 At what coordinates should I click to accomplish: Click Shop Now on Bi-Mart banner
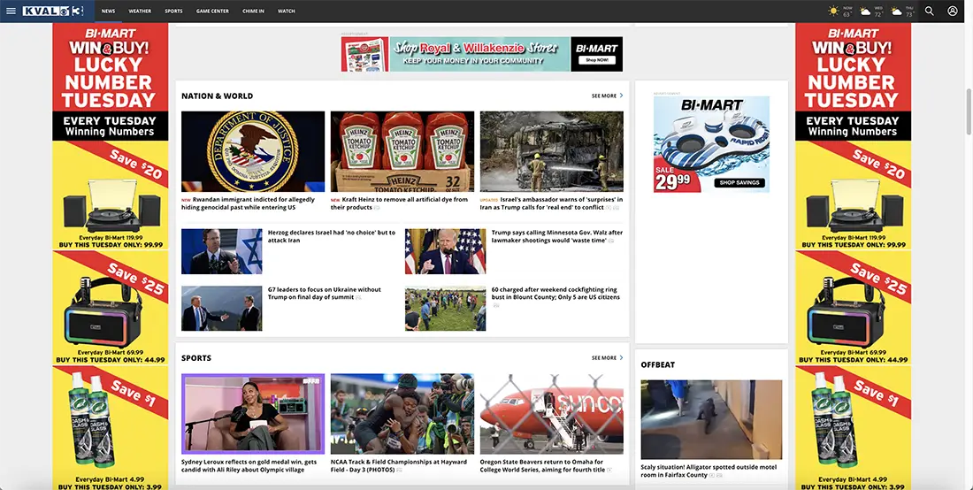[x=597, y=60]
